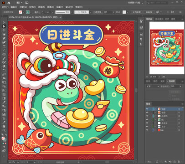This screenshot has width=185, height=164.
Task: Open the fill color dropdown arrow
Action: click(24, 12)
